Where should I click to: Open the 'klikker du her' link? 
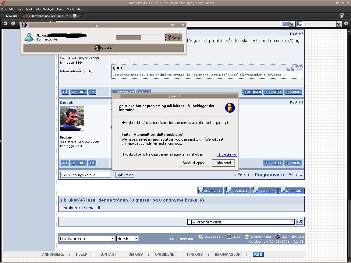(227, 155)
